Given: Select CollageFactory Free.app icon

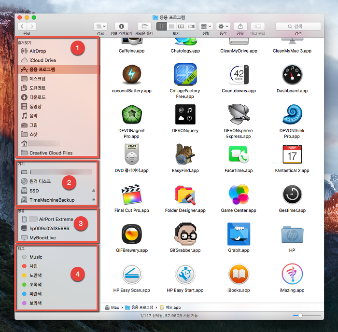Looking at the screenshot, I should (185, 74).
